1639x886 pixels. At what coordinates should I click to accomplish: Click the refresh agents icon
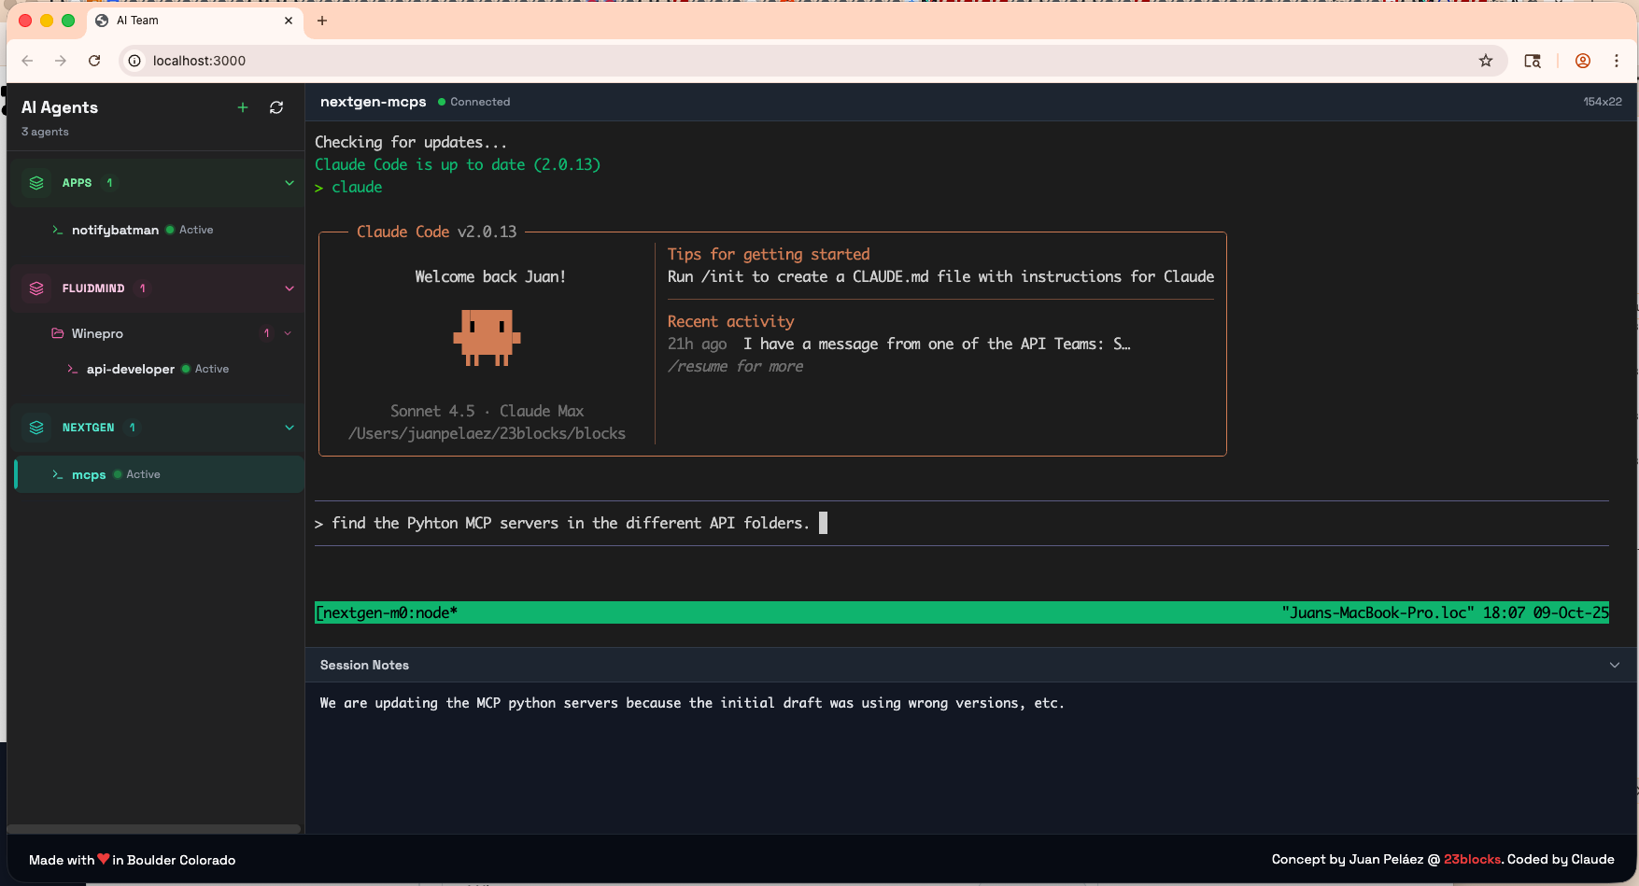[276, 107]
